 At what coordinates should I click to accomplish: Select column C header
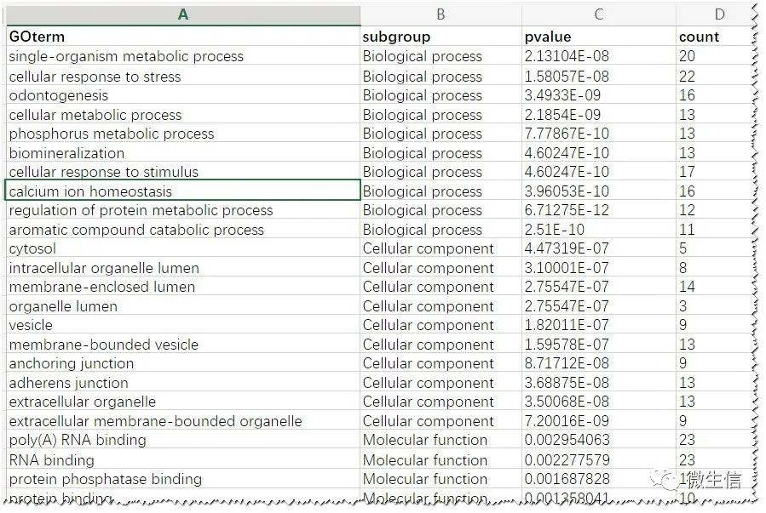598,14
